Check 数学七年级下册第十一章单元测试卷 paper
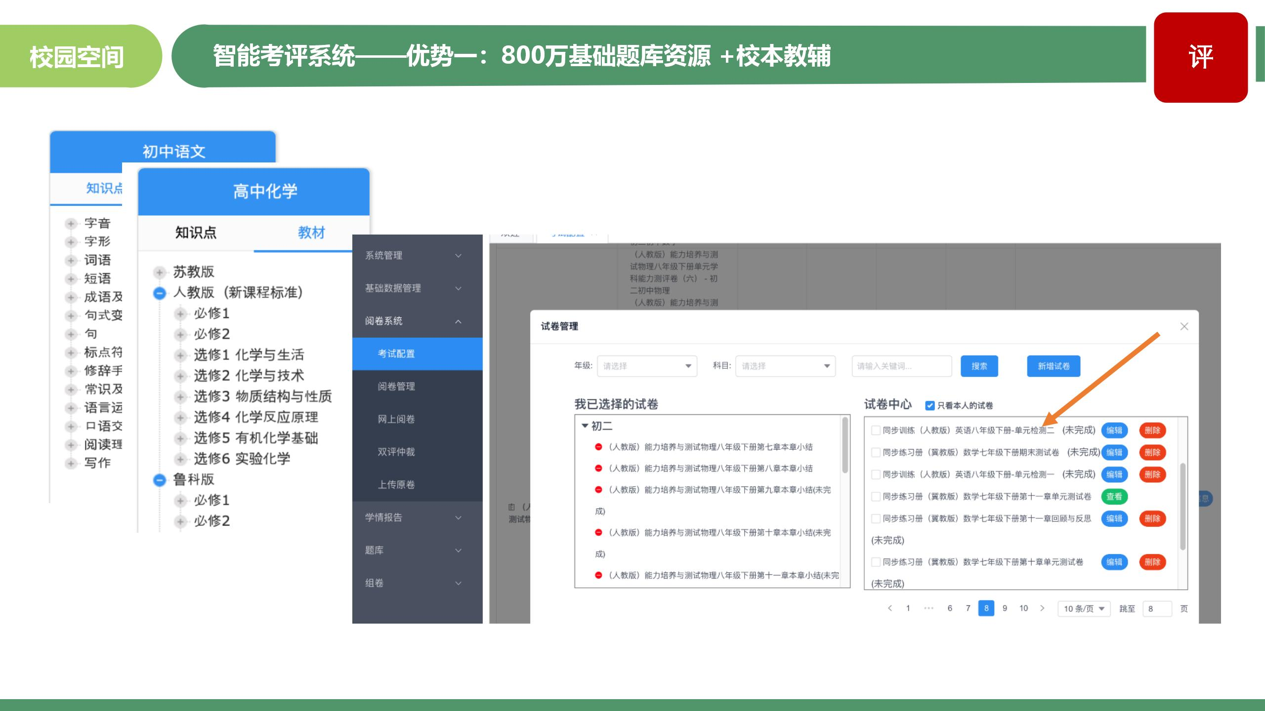Screen dimensions: 1265x711 pyautogui.click(x=876, y=496)
